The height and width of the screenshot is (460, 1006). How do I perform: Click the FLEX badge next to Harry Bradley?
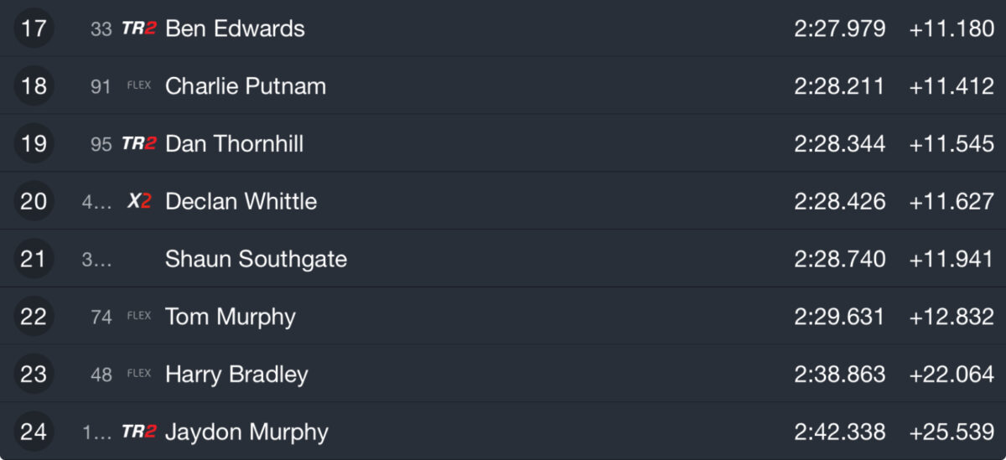point(138,374)
